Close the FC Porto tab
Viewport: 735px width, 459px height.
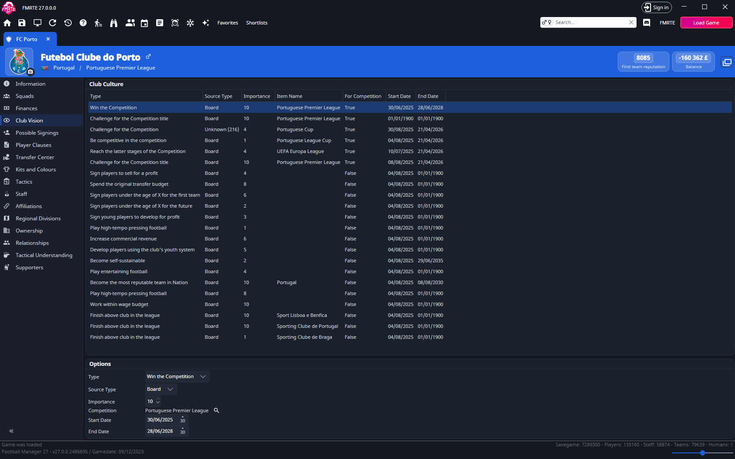click(48, 39)
